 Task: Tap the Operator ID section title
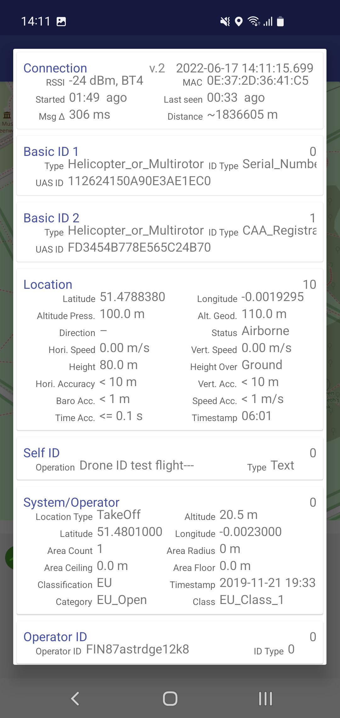[x=55, y=637]
